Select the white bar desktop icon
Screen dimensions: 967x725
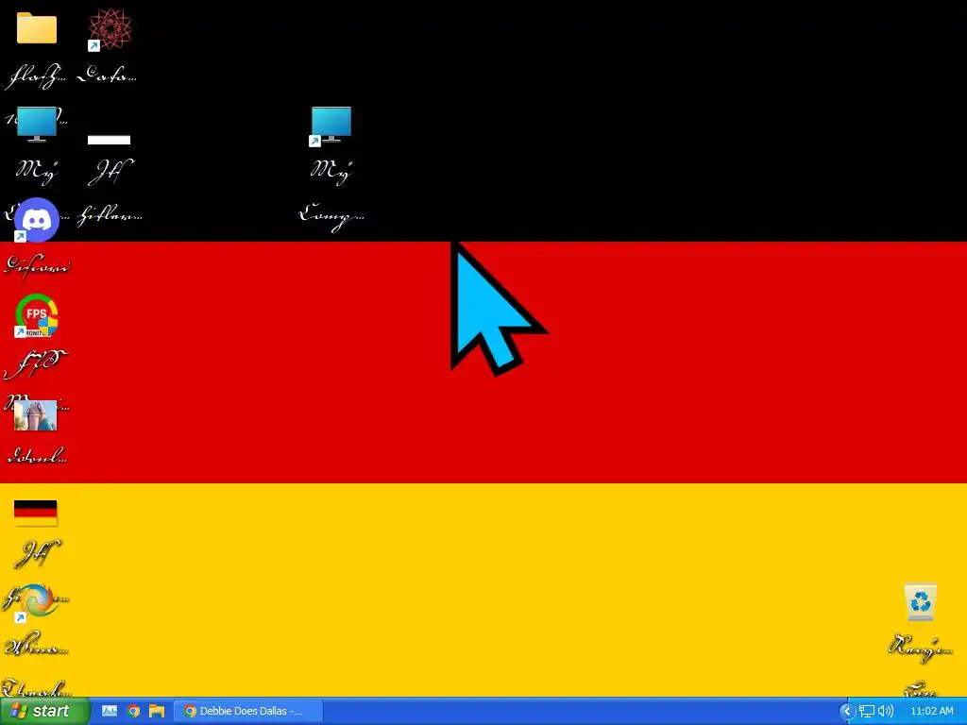(x=110, y=140)
